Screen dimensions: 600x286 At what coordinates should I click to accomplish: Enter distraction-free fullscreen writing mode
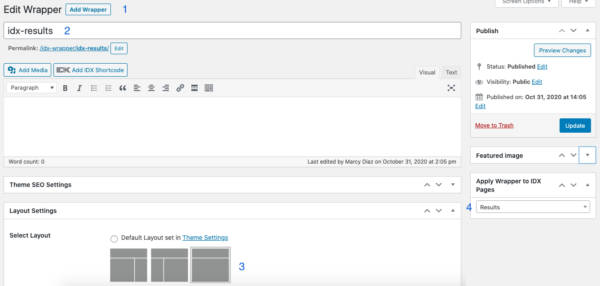(x=451, y=88)
